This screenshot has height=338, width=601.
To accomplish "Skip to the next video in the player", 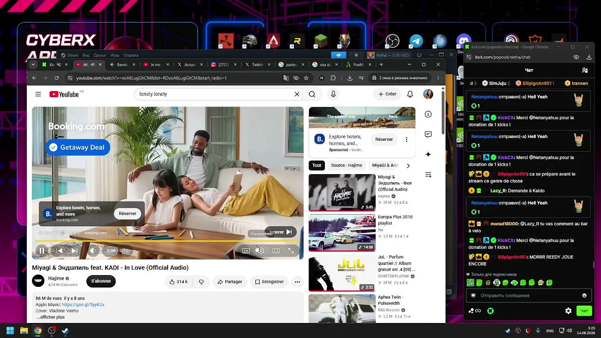I will click(74, 251).
